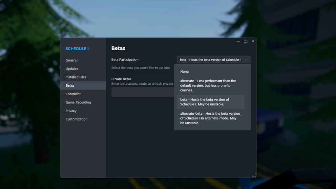Pick the beta version option
This screenshot has width=336, height=189.
[211, 102]
